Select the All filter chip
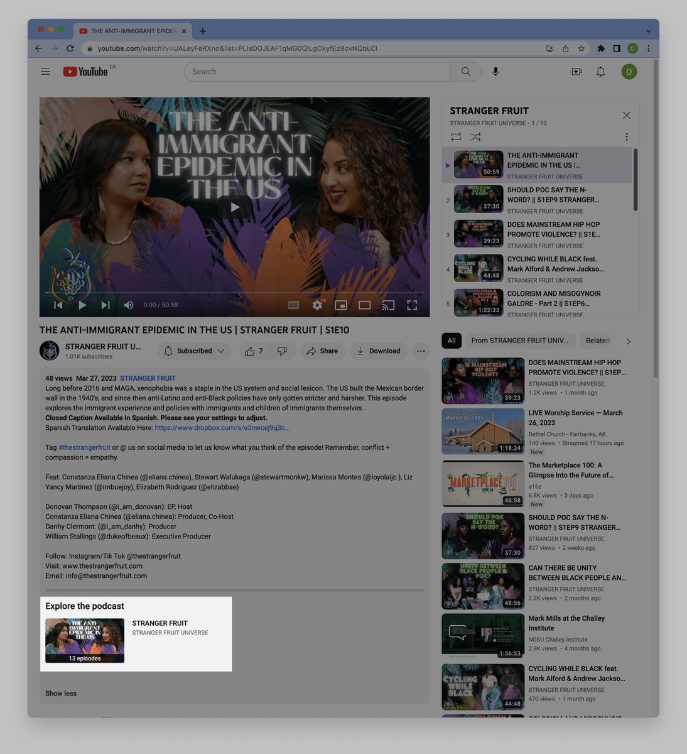 [x=451, y=341]
